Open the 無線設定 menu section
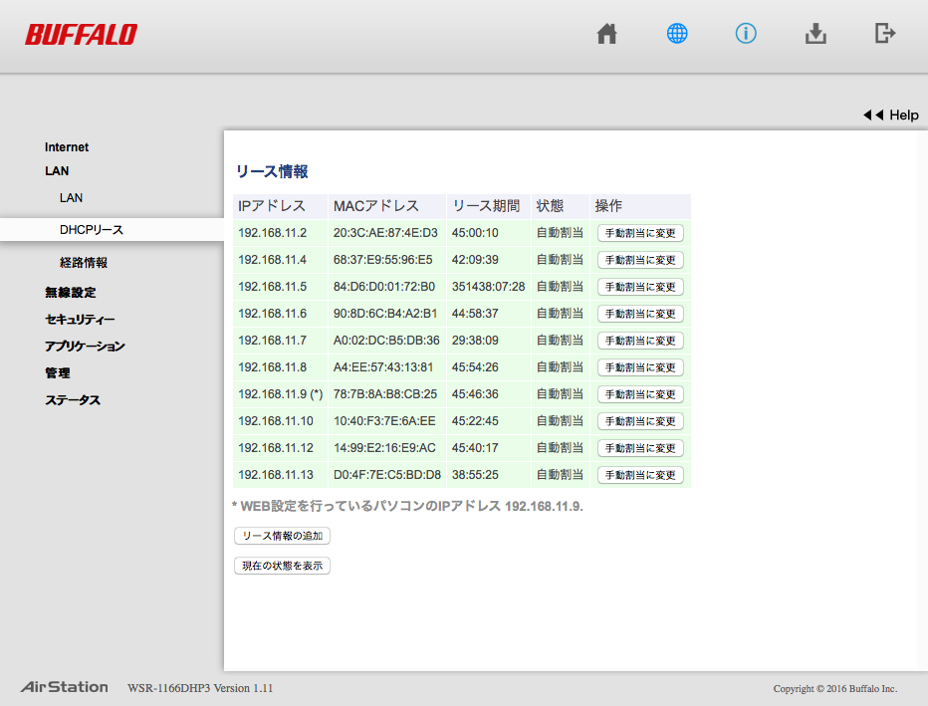The image size is (928, 706). click(71, 293)
